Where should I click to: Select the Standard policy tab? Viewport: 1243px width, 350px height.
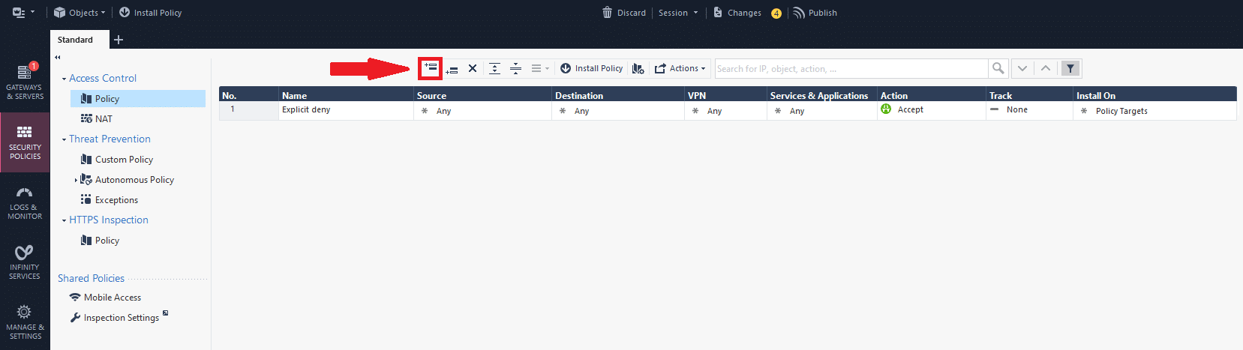click(x=75, y=40)
